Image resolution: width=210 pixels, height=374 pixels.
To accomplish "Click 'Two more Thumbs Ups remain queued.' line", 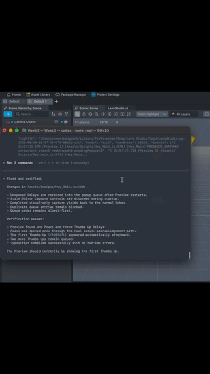I will pos(42,239).
